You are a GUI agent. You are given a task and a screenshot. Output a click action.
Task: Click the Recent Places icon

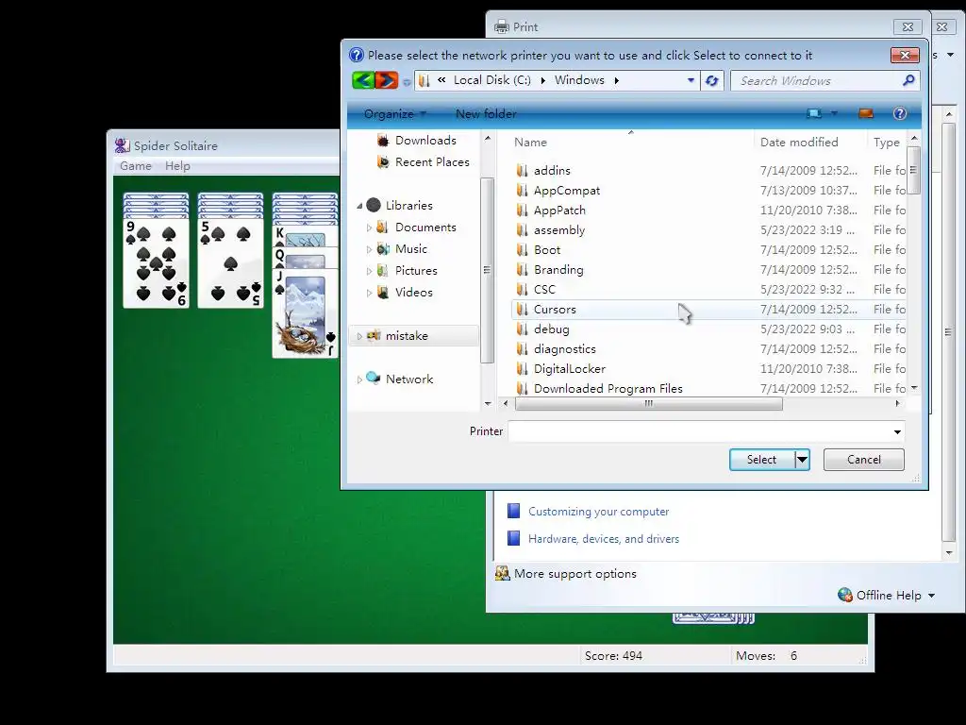click(383, 162)
